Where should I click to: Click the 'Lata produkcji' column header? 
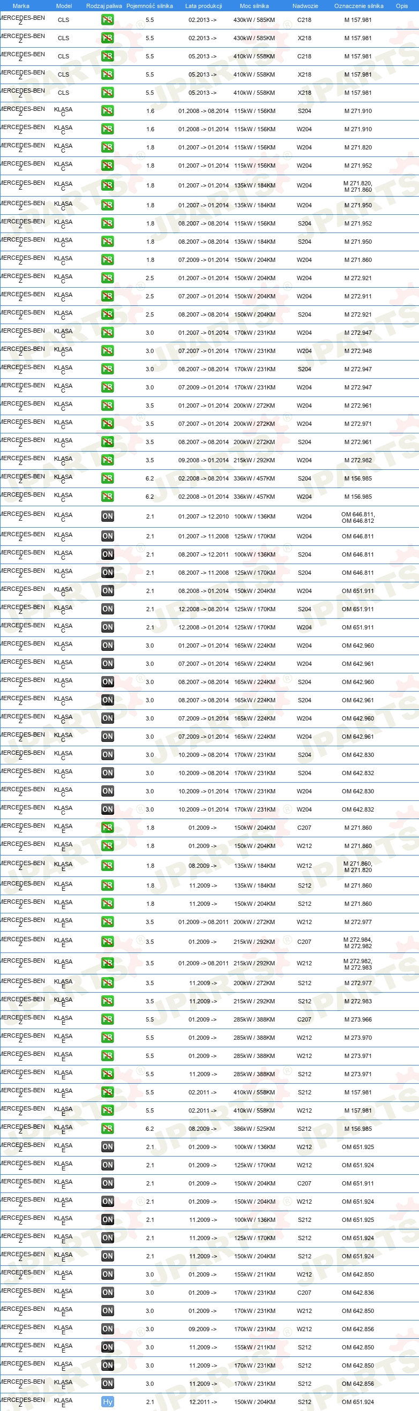click(203, 6)
